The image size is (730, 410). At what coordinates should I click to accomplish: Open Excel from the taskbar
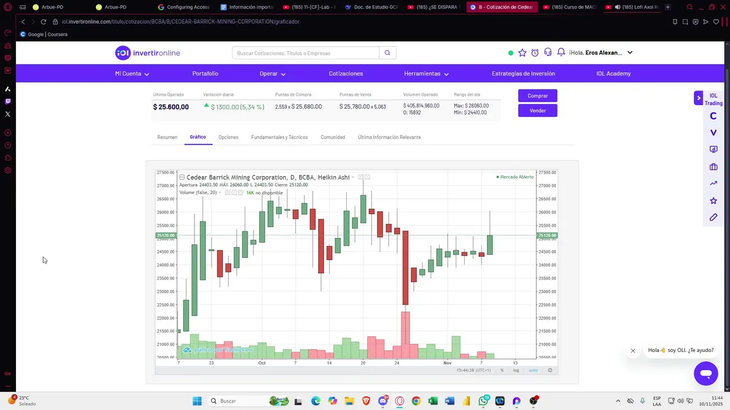[x=433, y=401]
